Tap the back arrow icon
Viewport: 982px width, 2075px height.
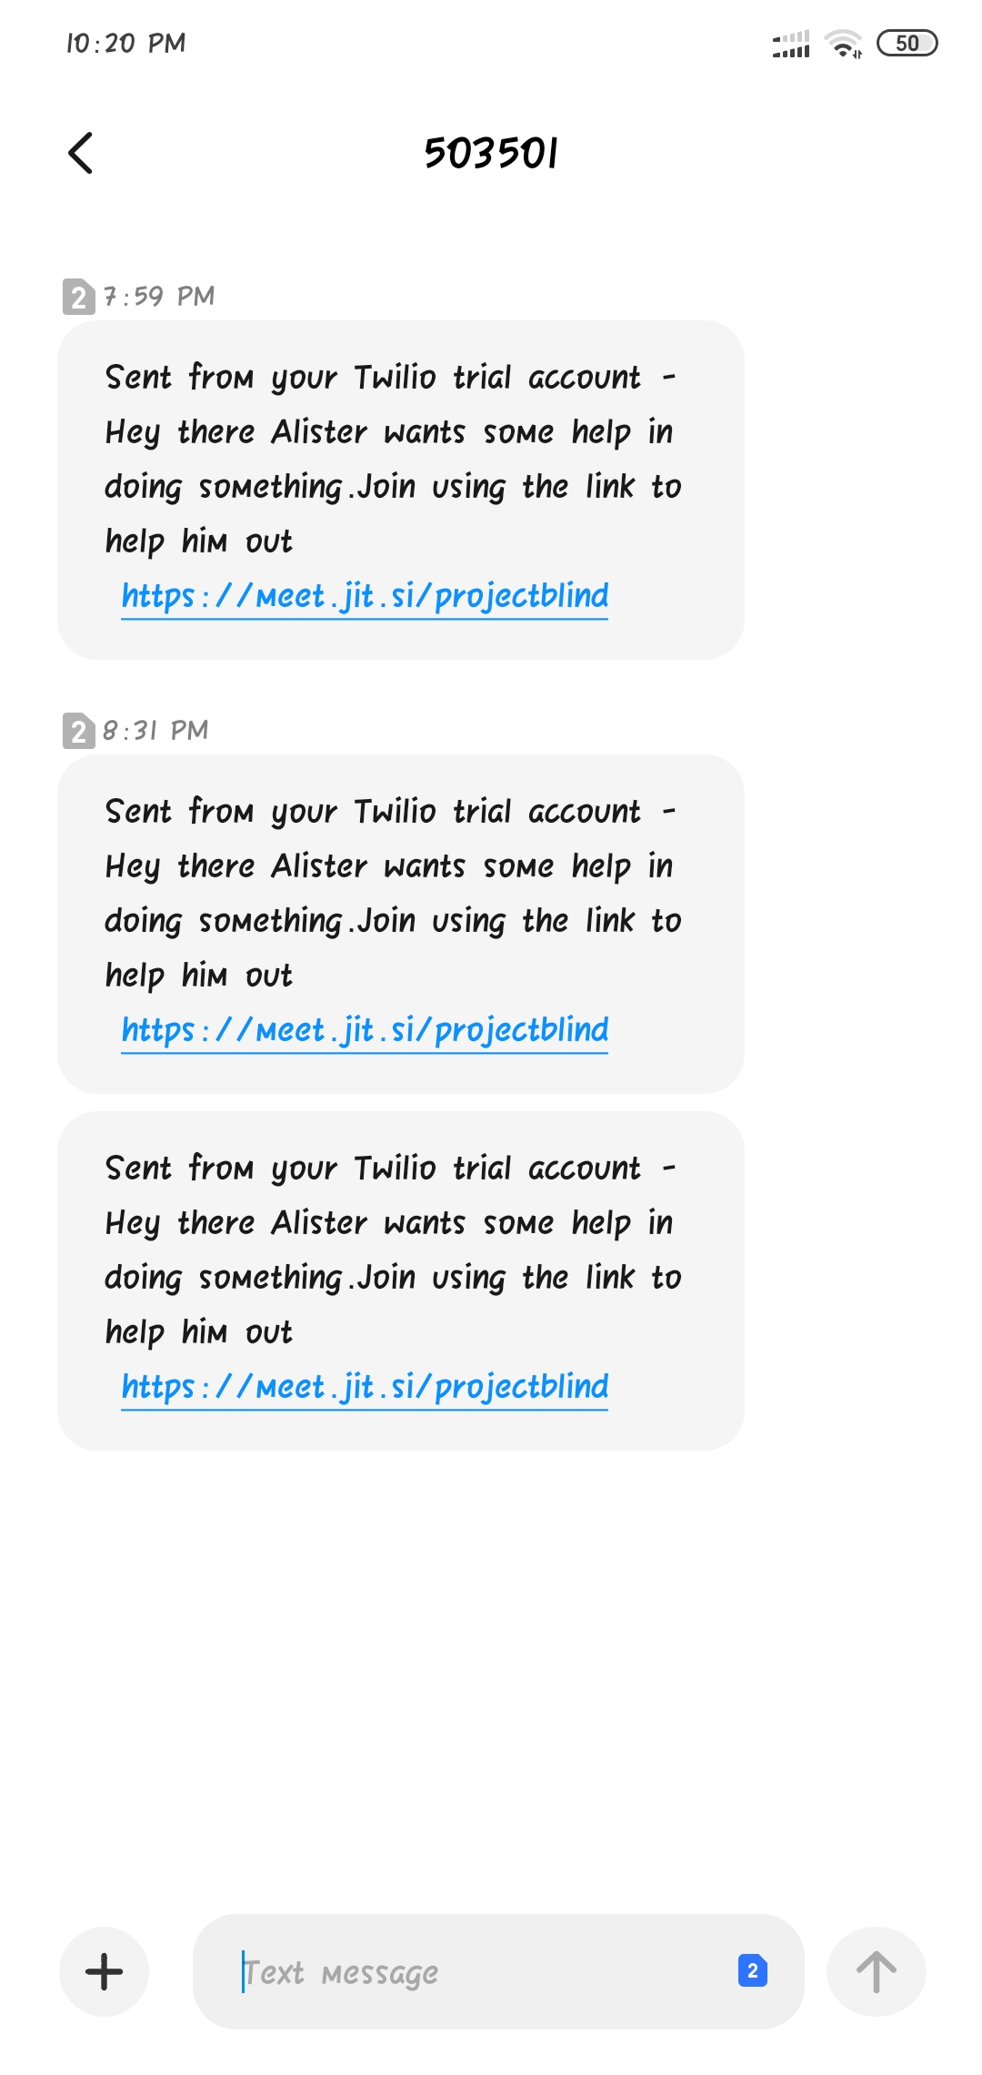[x=80, y=153]
